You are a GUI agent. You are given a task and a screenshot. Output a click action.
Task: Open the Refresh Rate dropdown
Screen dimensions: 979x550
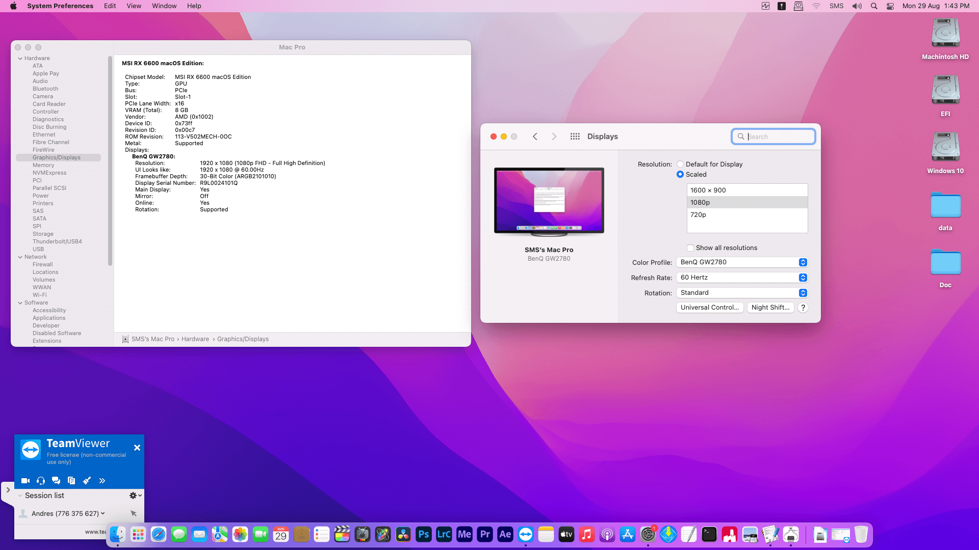click(x=742, y=278)
